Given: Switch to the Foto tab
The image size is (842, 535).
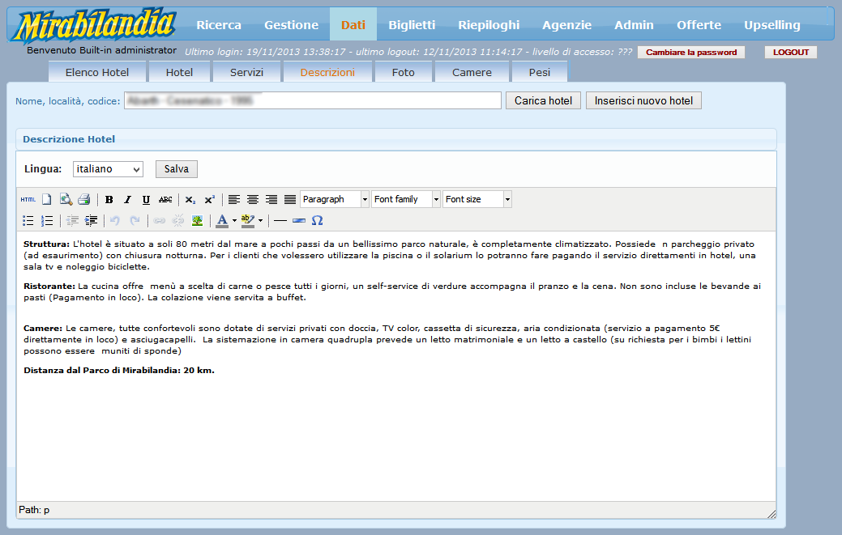Looking at the screenshot, I should click(x=404, y=72).
